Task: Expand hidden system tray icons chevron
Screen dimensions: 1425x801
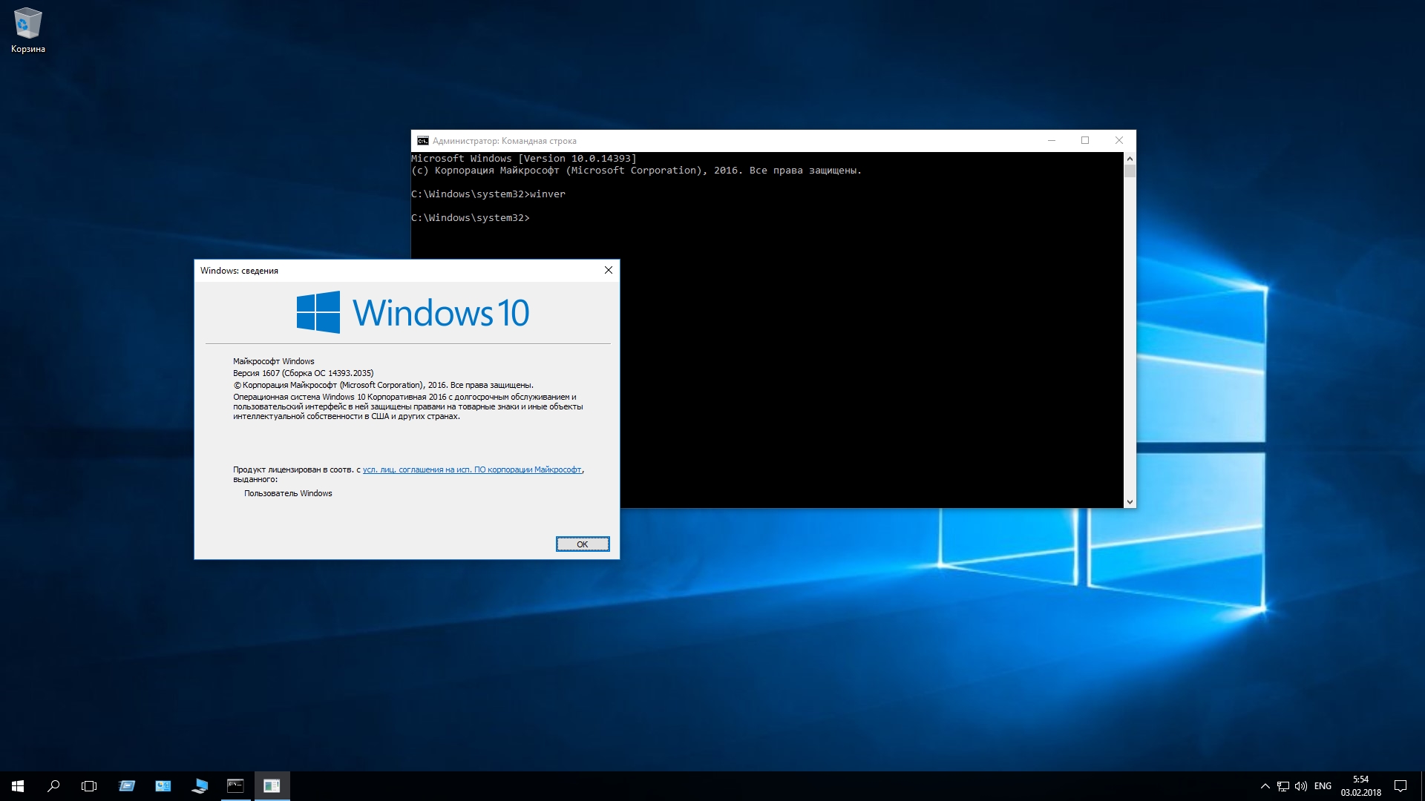Action: pos(1265,786)
